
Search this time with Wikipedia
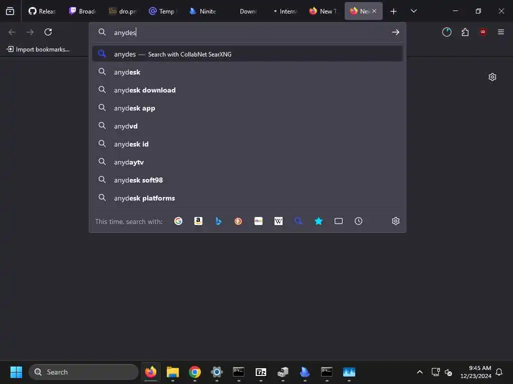[x=279, y=221]
